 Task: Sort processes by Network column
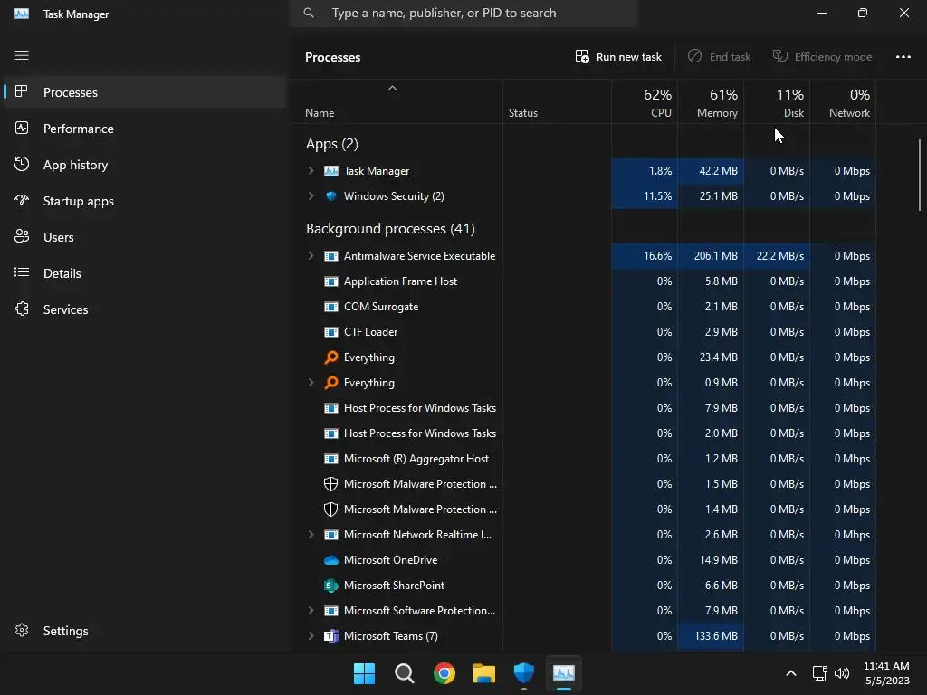pos(843,102)
